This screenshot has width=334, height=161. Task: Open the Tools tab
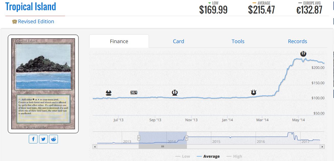(x=238, y=41)
